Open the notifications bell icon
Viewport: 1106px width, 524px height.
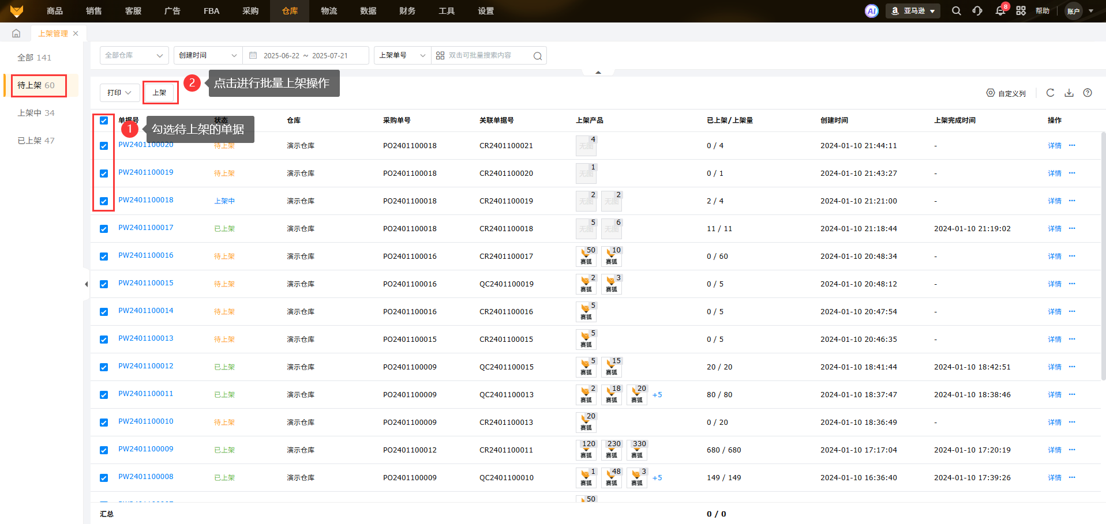[x=1000, y=11]
